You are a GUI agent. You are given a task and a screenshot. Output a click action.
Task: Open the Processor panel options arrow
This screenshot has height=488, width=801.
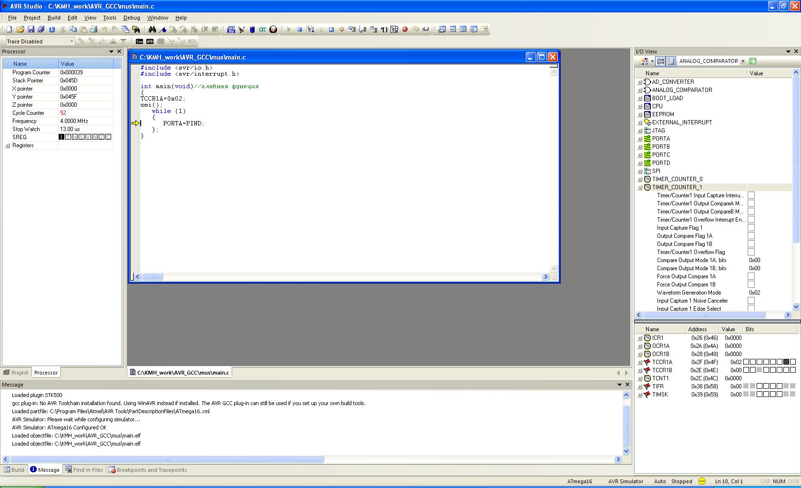(112, 51)
